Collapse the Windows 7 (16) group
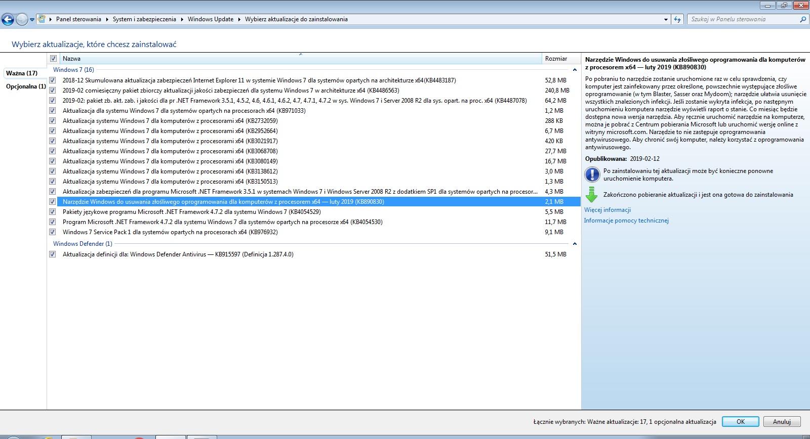810x439 pixels. [575, 70]
